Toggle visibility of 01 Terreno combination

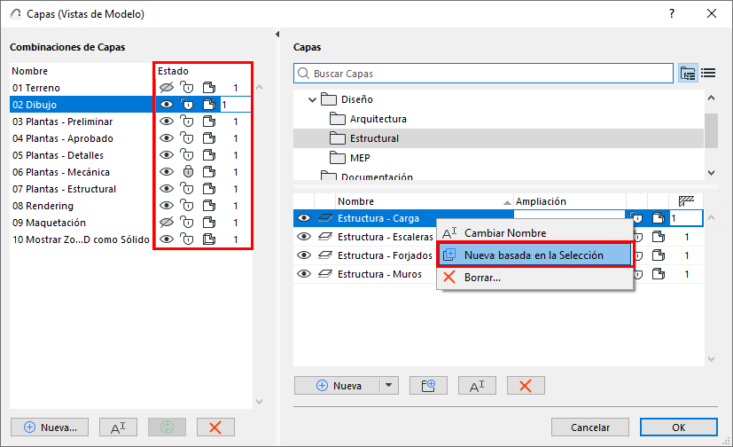point(166,88)
